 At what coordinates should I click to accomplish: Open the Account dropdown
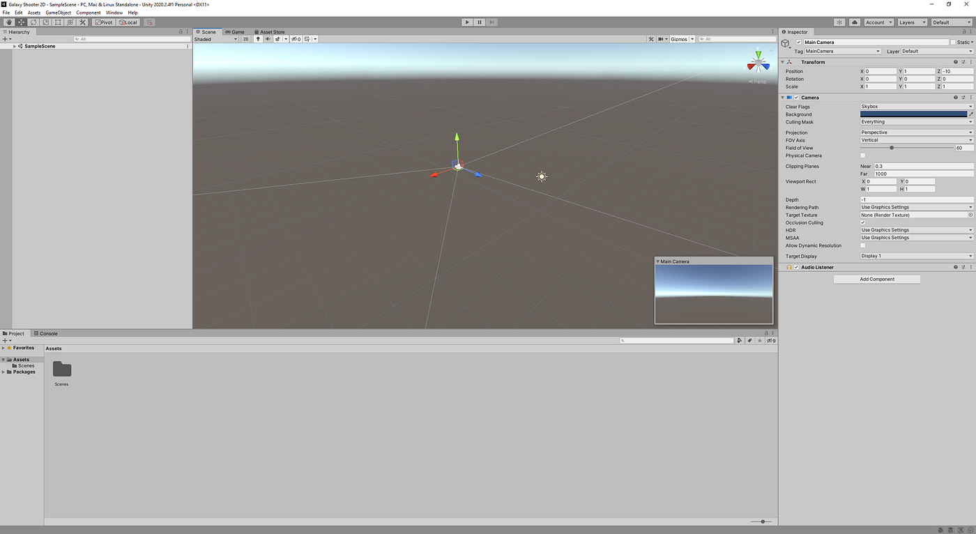point(878,22)
